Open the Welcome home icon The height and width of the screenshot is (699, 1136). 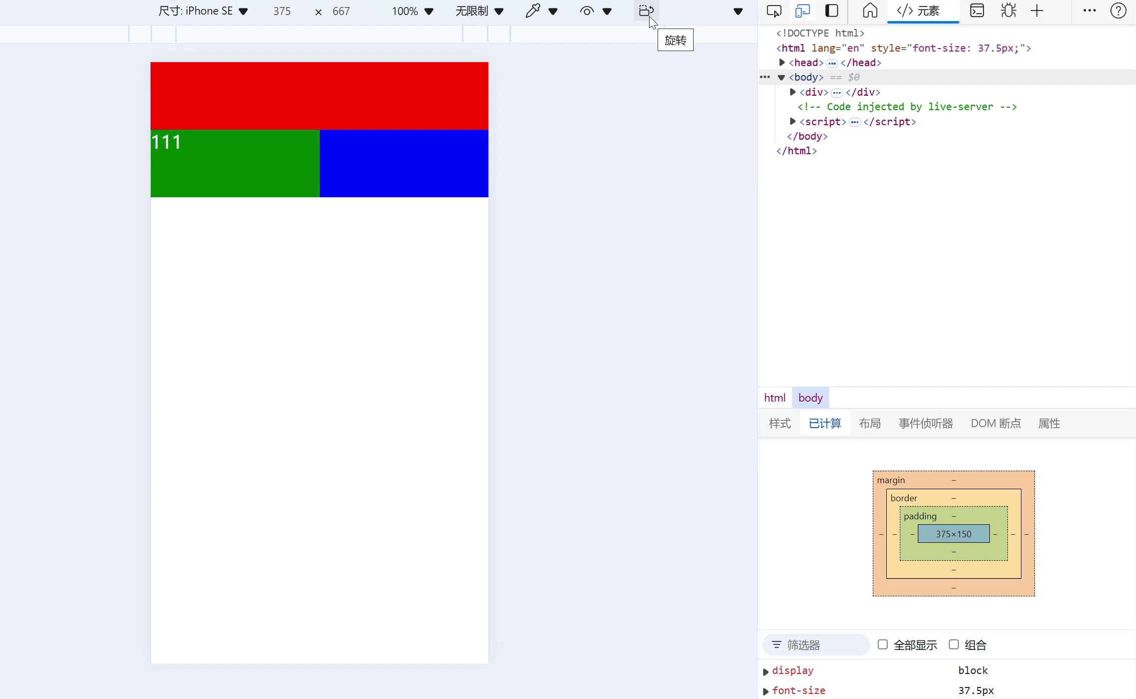(870, 11)
